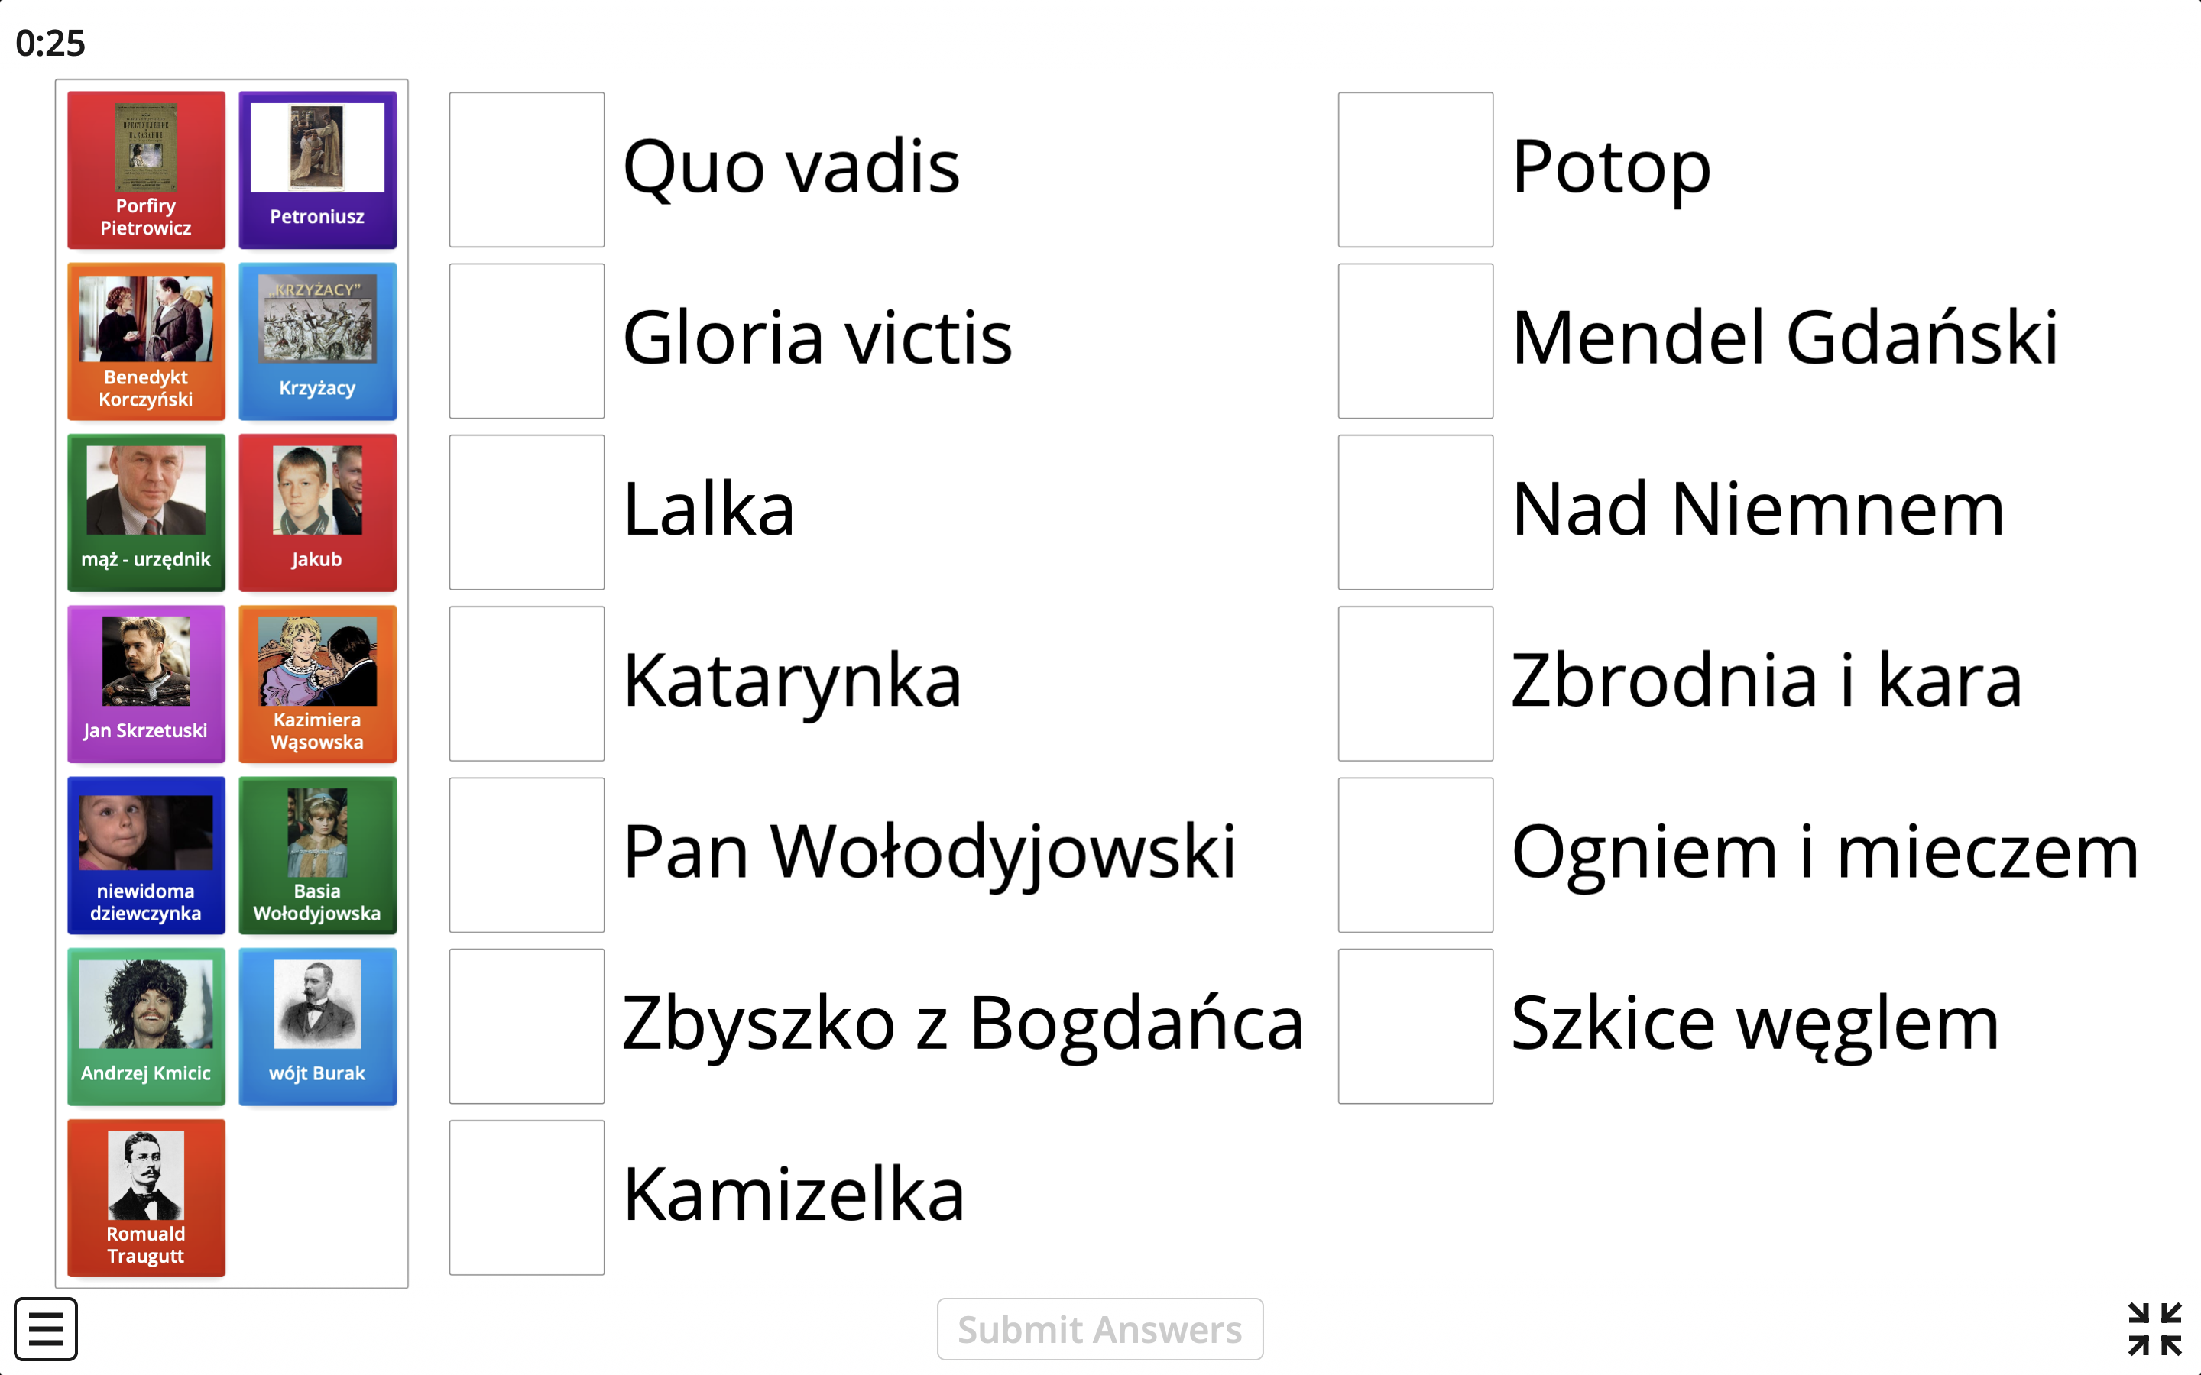Open the hamburger menu icon
Image resolution: width=2201 pixels, height=1375 pixels.
coord(46,1328)
